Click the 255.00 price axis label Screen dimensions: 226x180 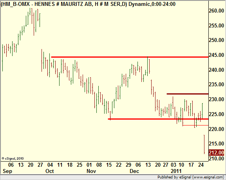coord(217,25)
